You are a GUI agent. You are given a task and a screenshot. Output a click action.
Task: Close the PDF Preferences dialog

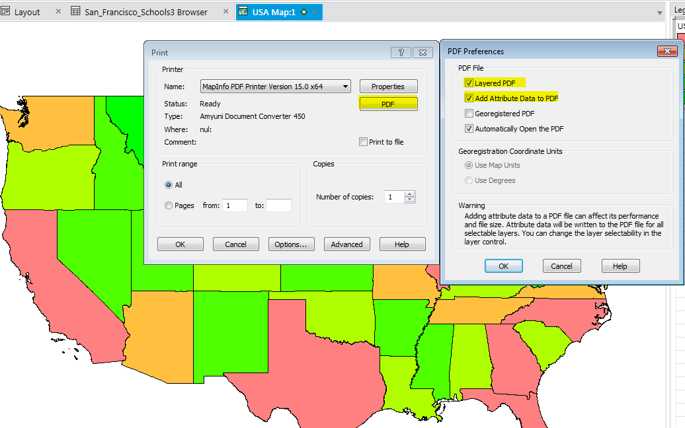(x=665, y=52)
